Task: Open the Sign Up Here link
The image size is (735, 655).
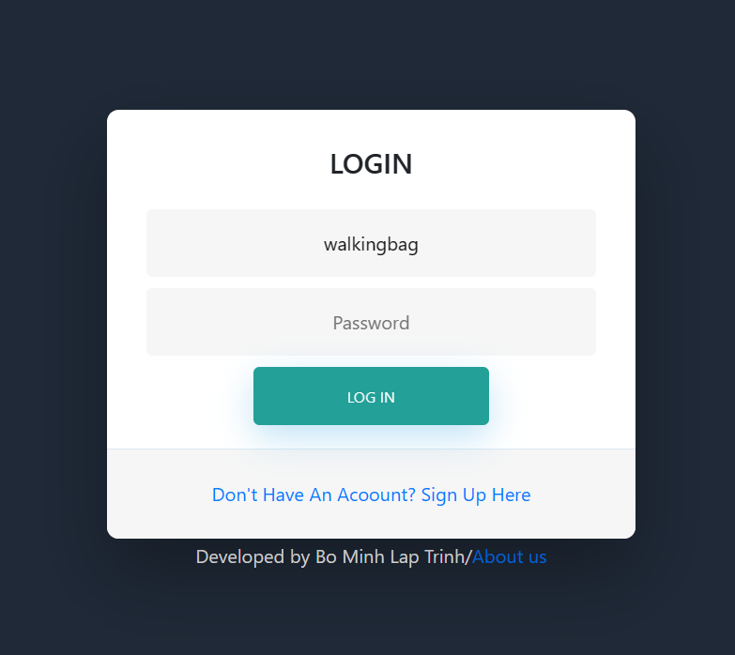Action: pos(475,495)
